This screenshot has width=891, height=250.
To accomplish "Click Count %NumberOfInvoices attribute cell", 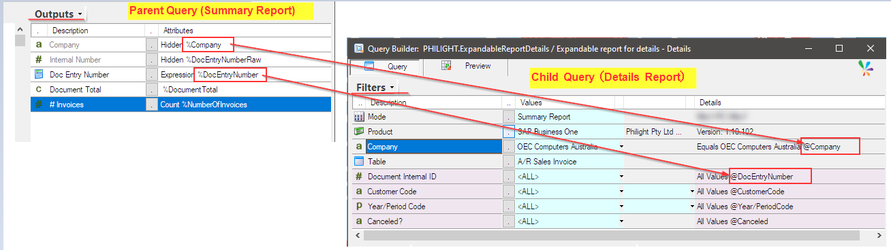I will coord(245,105).
